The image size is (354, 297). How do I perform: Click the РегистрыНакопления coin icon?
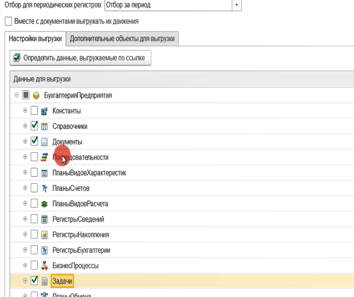[44, 235]
